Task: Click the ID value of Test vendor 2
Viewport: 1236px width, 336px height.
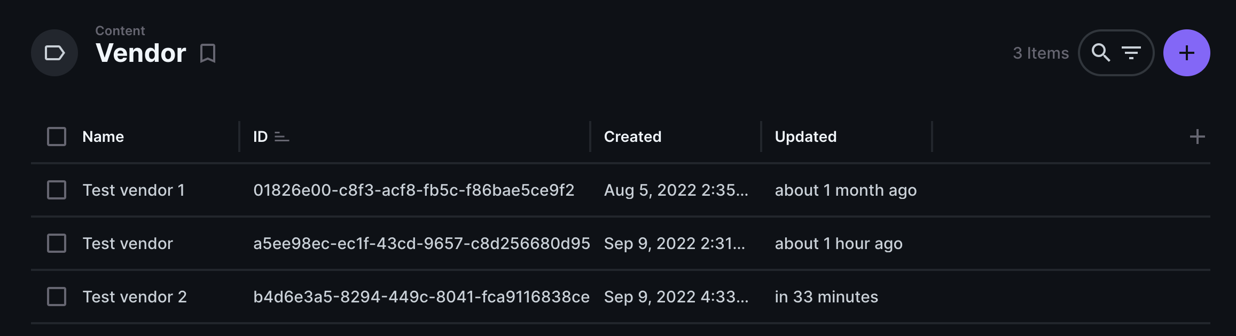Action: click(x=421, y=297)
